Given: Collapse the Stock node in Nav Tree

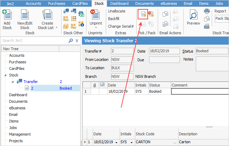Looking at the screenshot, I should pos(5,75).
